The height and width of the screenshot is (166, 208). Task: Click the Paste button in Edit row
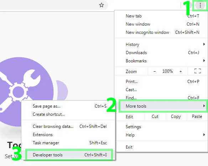[x=197, y=116]
